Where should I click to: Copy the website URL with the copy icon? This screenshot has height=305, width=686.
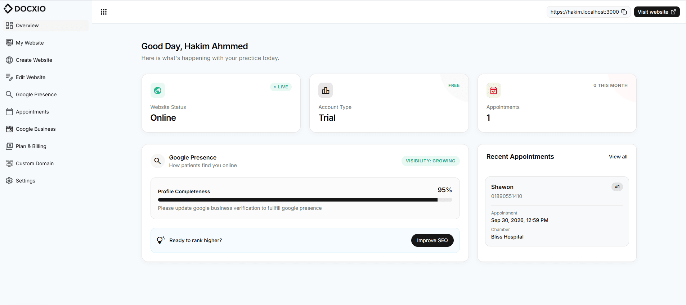pyautogui.click(x=624, y=12)
